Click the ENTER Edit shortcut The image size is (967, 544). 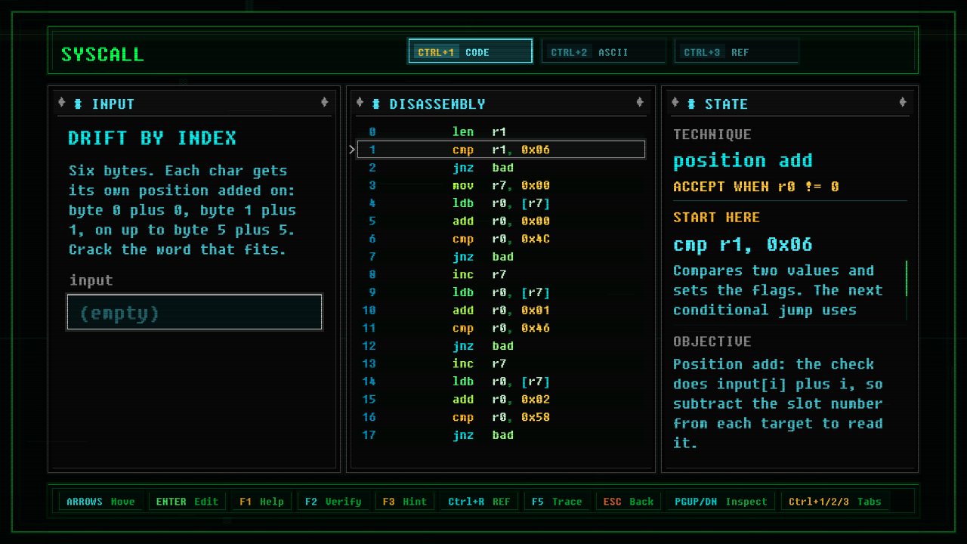pyautogui.click(x=187, y=502)
